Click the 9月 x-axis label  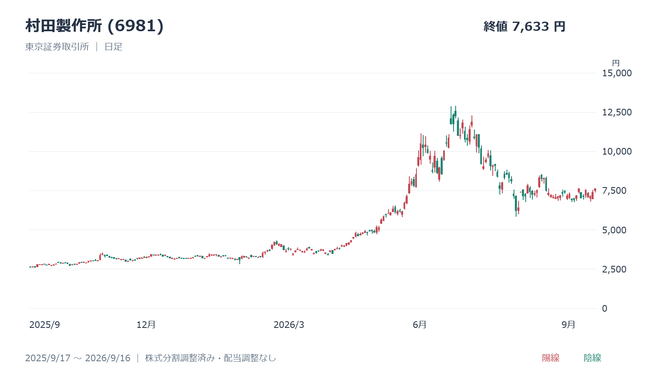[569, 325]
